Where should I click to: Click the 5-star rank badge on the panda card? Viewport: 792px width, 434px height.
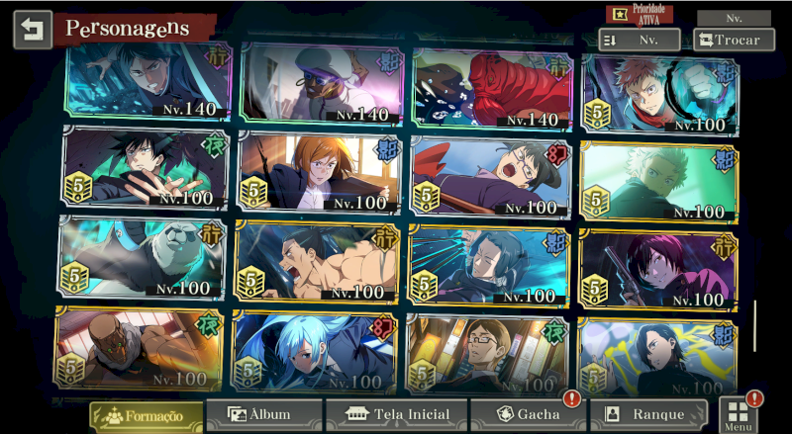75,277
